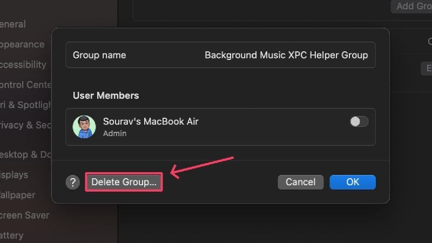Screen dimensions: 432x243
Task: Click the Add Group button
Action: click(x=411, y=6)
